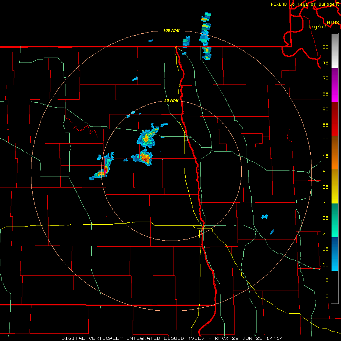Click the 20 value on the color scale
This screenshot has width=341, height=341.
(x=325, y=233)
